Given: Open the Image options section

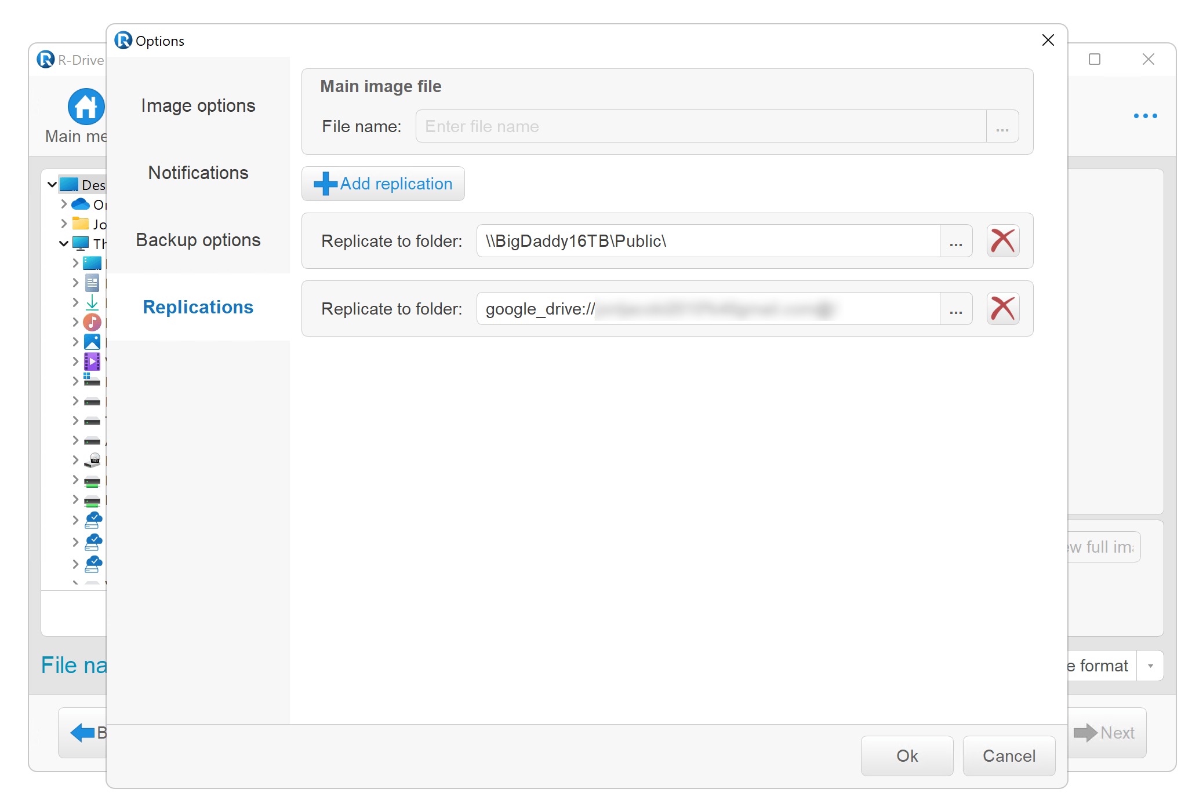Looking at the screenshot, I should [198, 105].
